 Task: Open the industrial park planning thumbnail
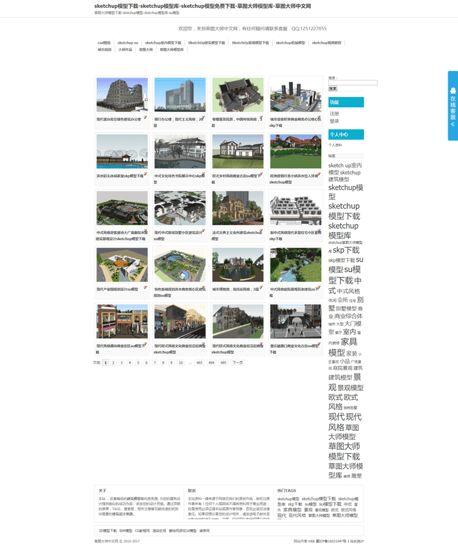122,265
